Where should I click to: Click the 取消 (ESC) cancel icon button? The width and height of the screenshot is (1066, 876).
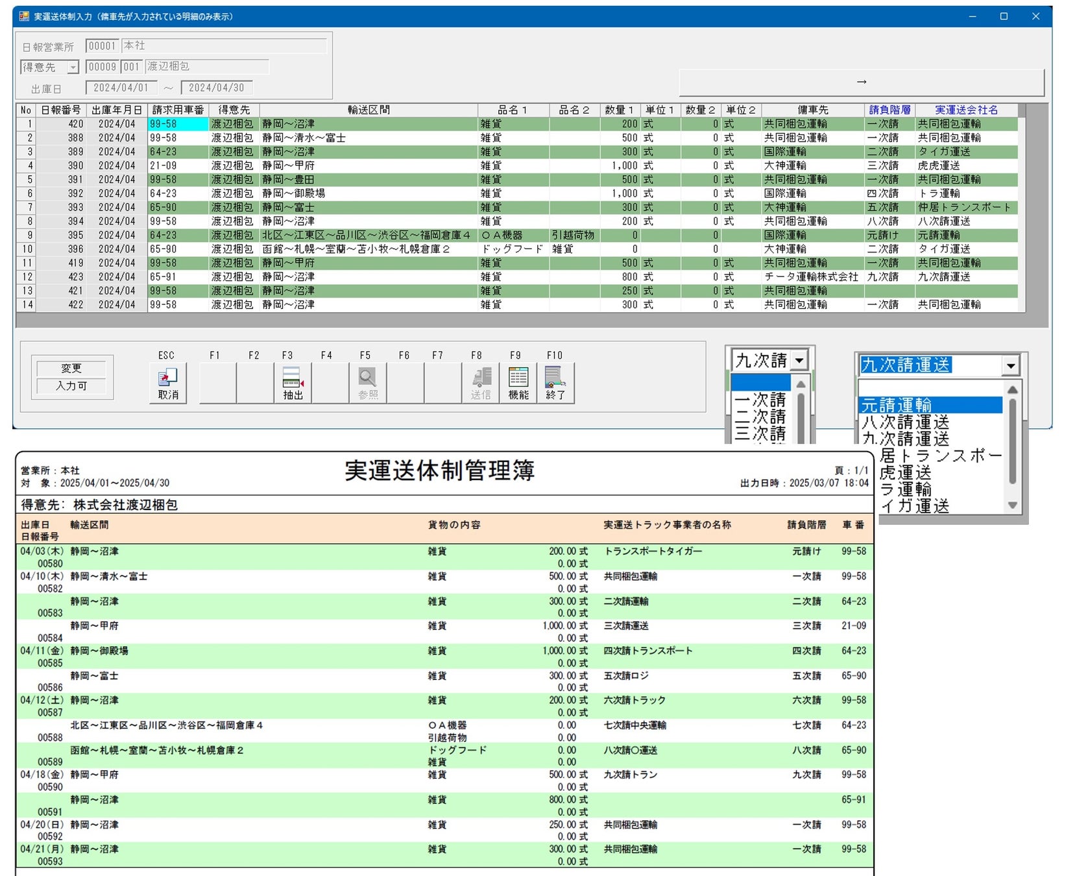tap(168, 383)
